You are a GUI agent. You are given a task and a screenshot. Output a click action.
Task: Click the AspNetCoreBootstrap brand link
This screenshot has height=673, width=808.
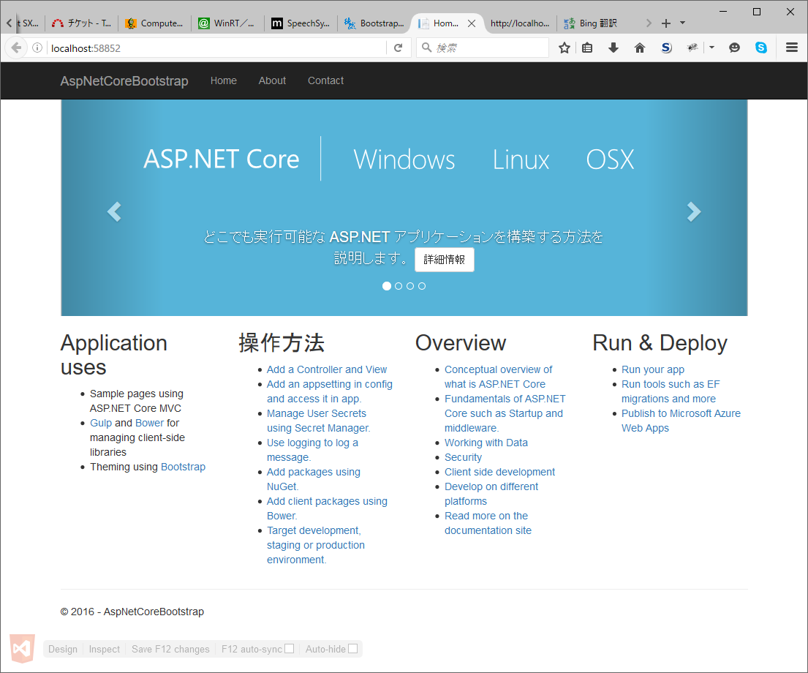tap(124, 81)
